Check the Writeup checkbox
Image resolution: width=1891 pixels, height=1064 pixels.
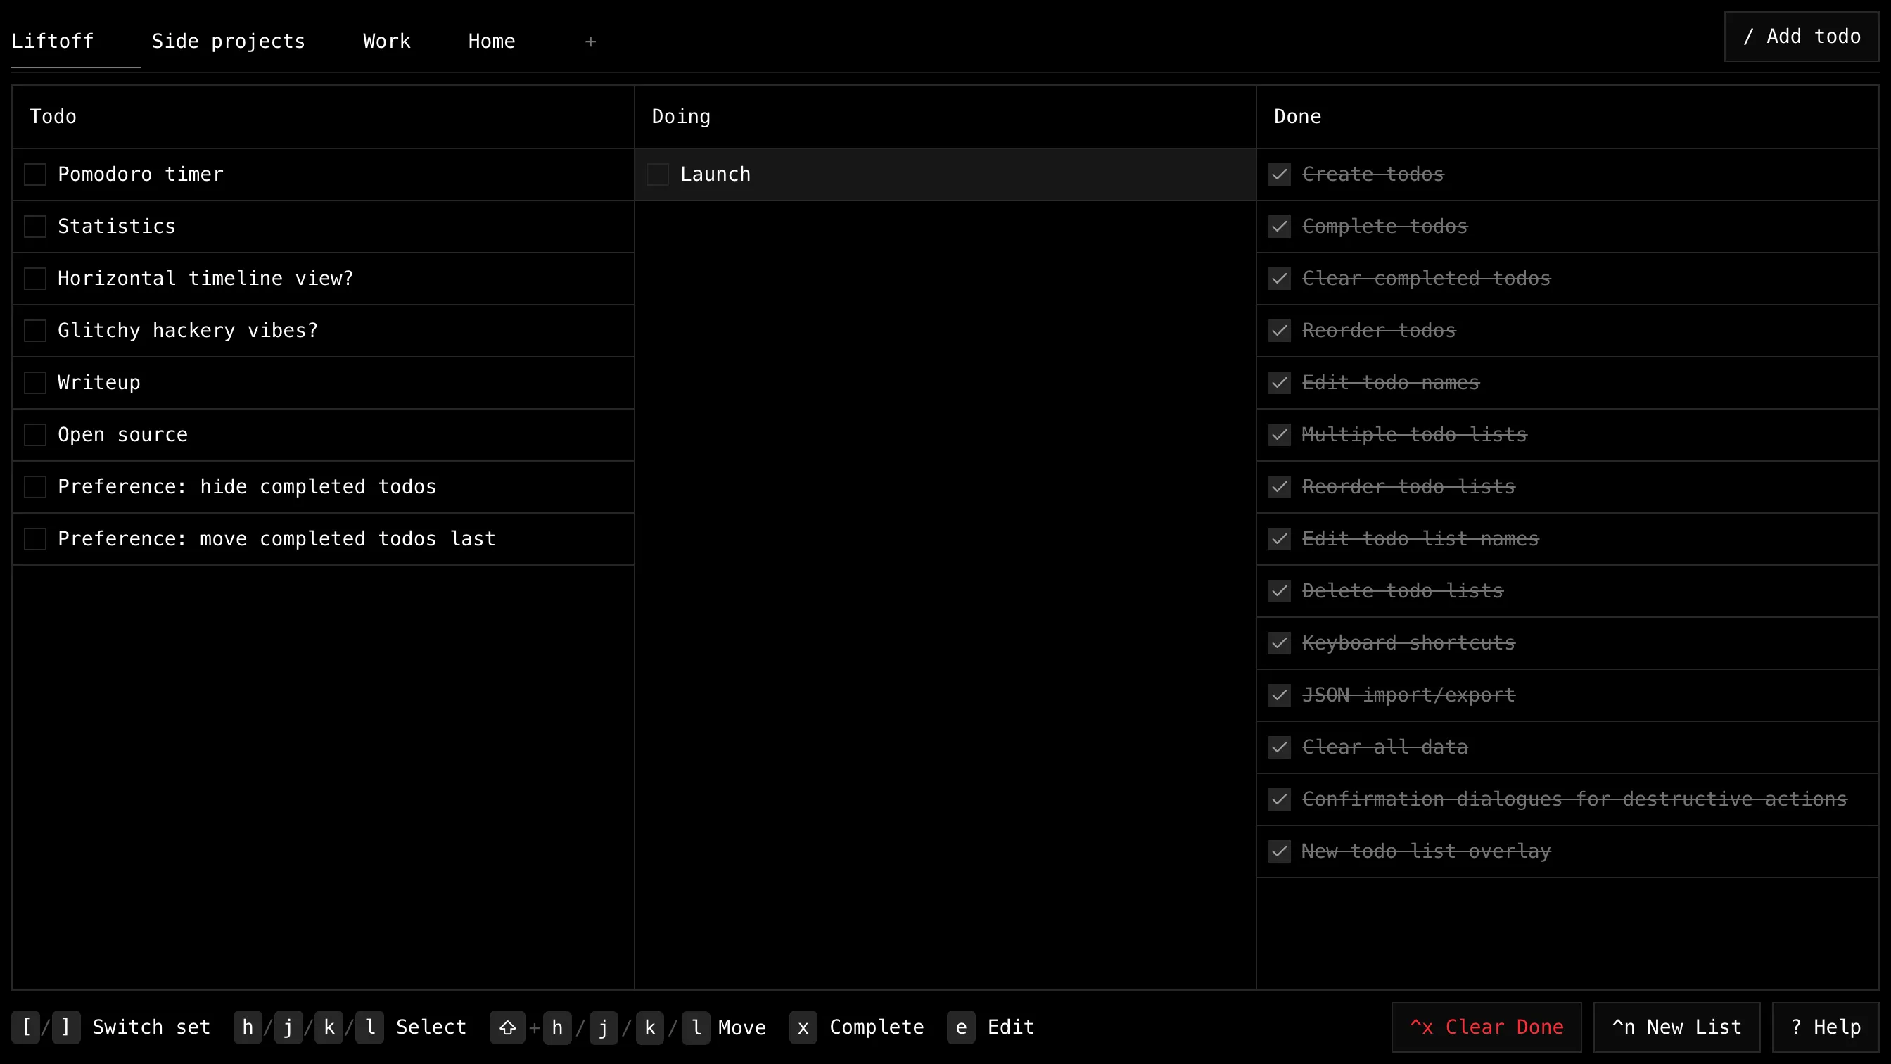[35, 384]
